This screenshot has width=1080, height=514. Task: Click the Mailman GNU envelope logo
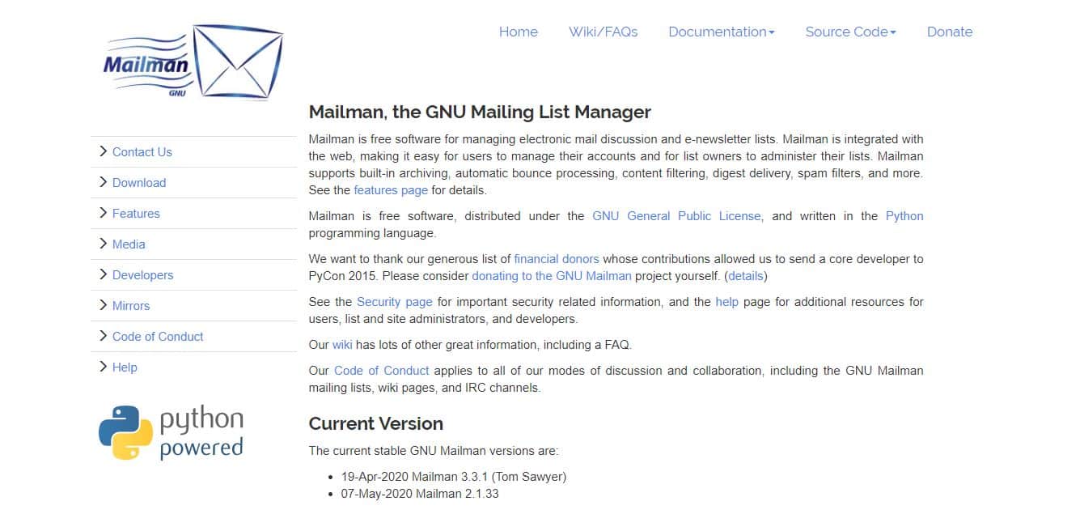(x=194, y=62)
